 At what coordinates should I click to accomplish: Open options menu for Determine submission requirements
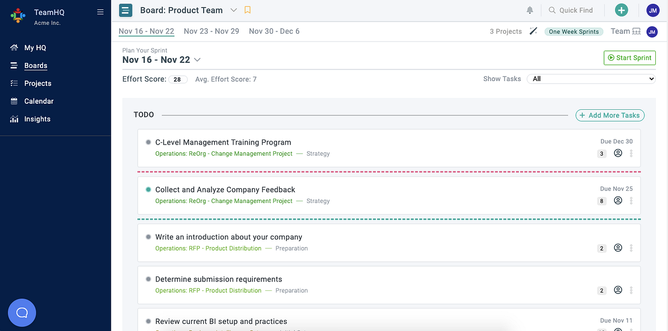tap(632, 291)
